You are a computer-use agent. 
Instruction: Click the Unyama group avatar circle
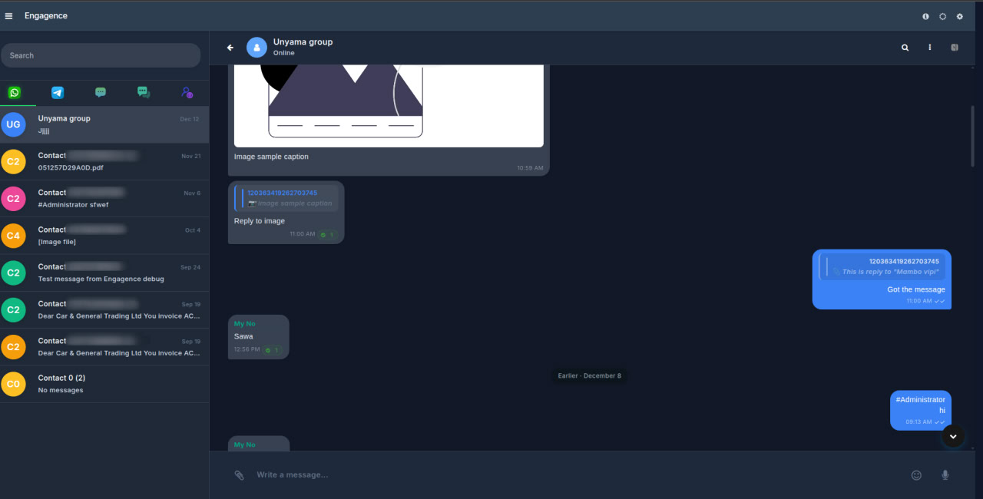point(257,47)
